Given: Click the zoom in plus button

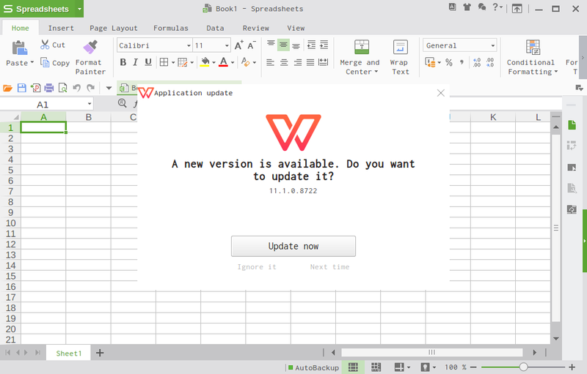Looking at the screenshot, I should pos(572,367).
